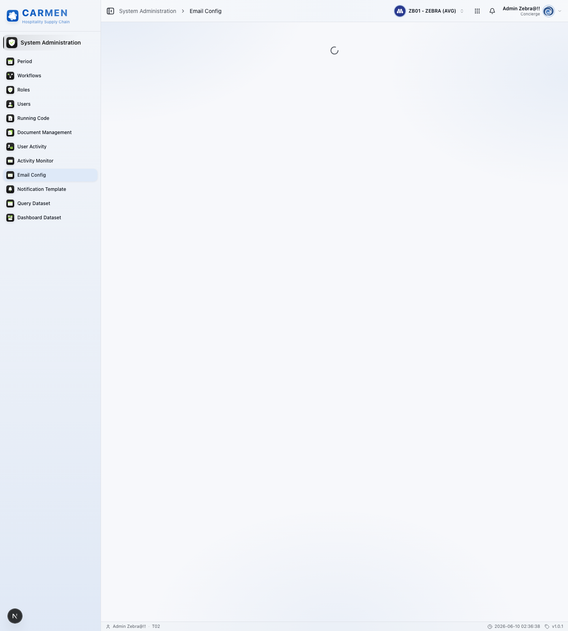Image resolution: width=568 pixels, height=631 pixels.
Task: Click the System Administration sidebar header
Action: [50, 43]
